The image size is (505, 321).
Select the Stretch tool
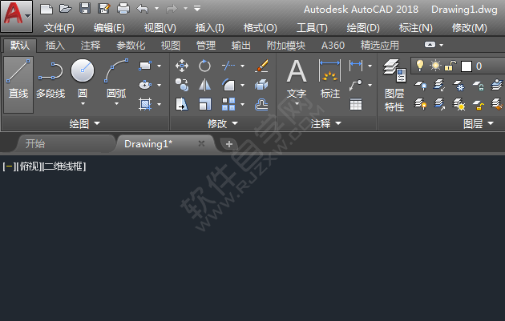(x=182, y=104)
